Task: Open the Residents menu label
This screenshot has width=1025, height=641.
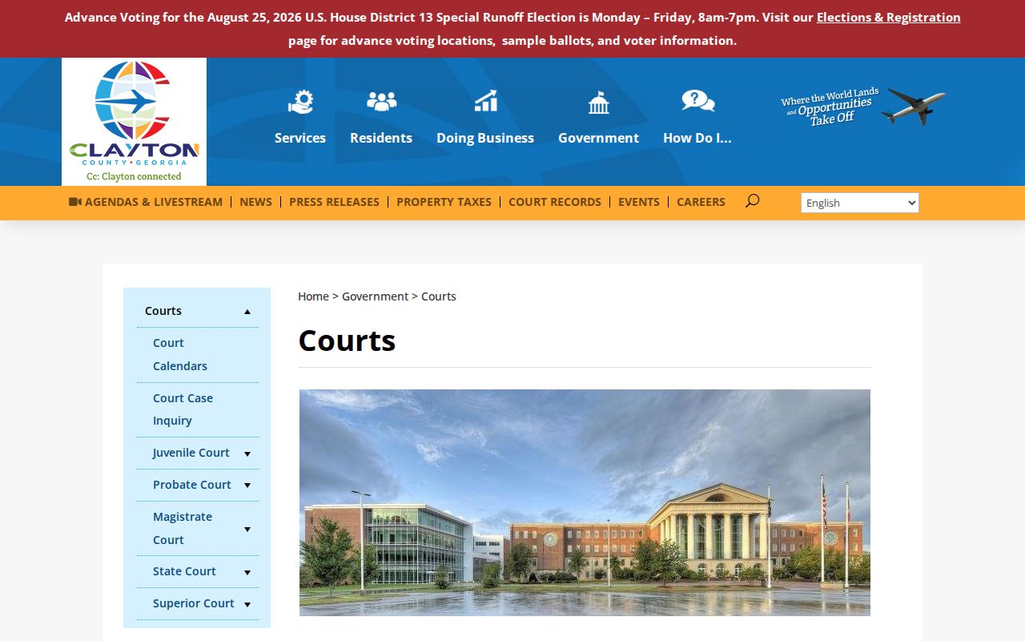Action: (x=381, y=138)
